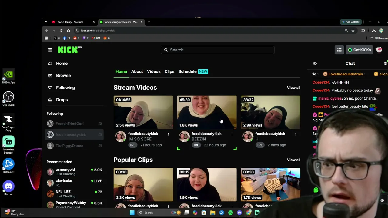Open the browser tab search dropdown arrow
Viewport: 388px width, 218px height.
[46, 22]
